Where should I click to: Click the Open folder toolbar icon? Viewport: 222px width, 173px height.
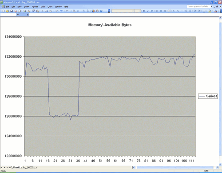click(8, 11)
